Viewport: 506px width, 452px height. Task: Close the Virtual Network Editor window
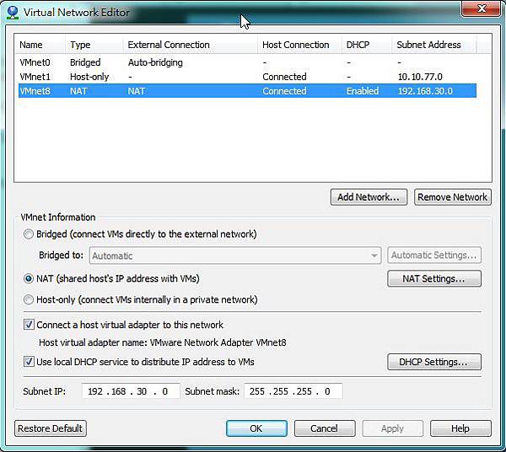tap(481, 8)
